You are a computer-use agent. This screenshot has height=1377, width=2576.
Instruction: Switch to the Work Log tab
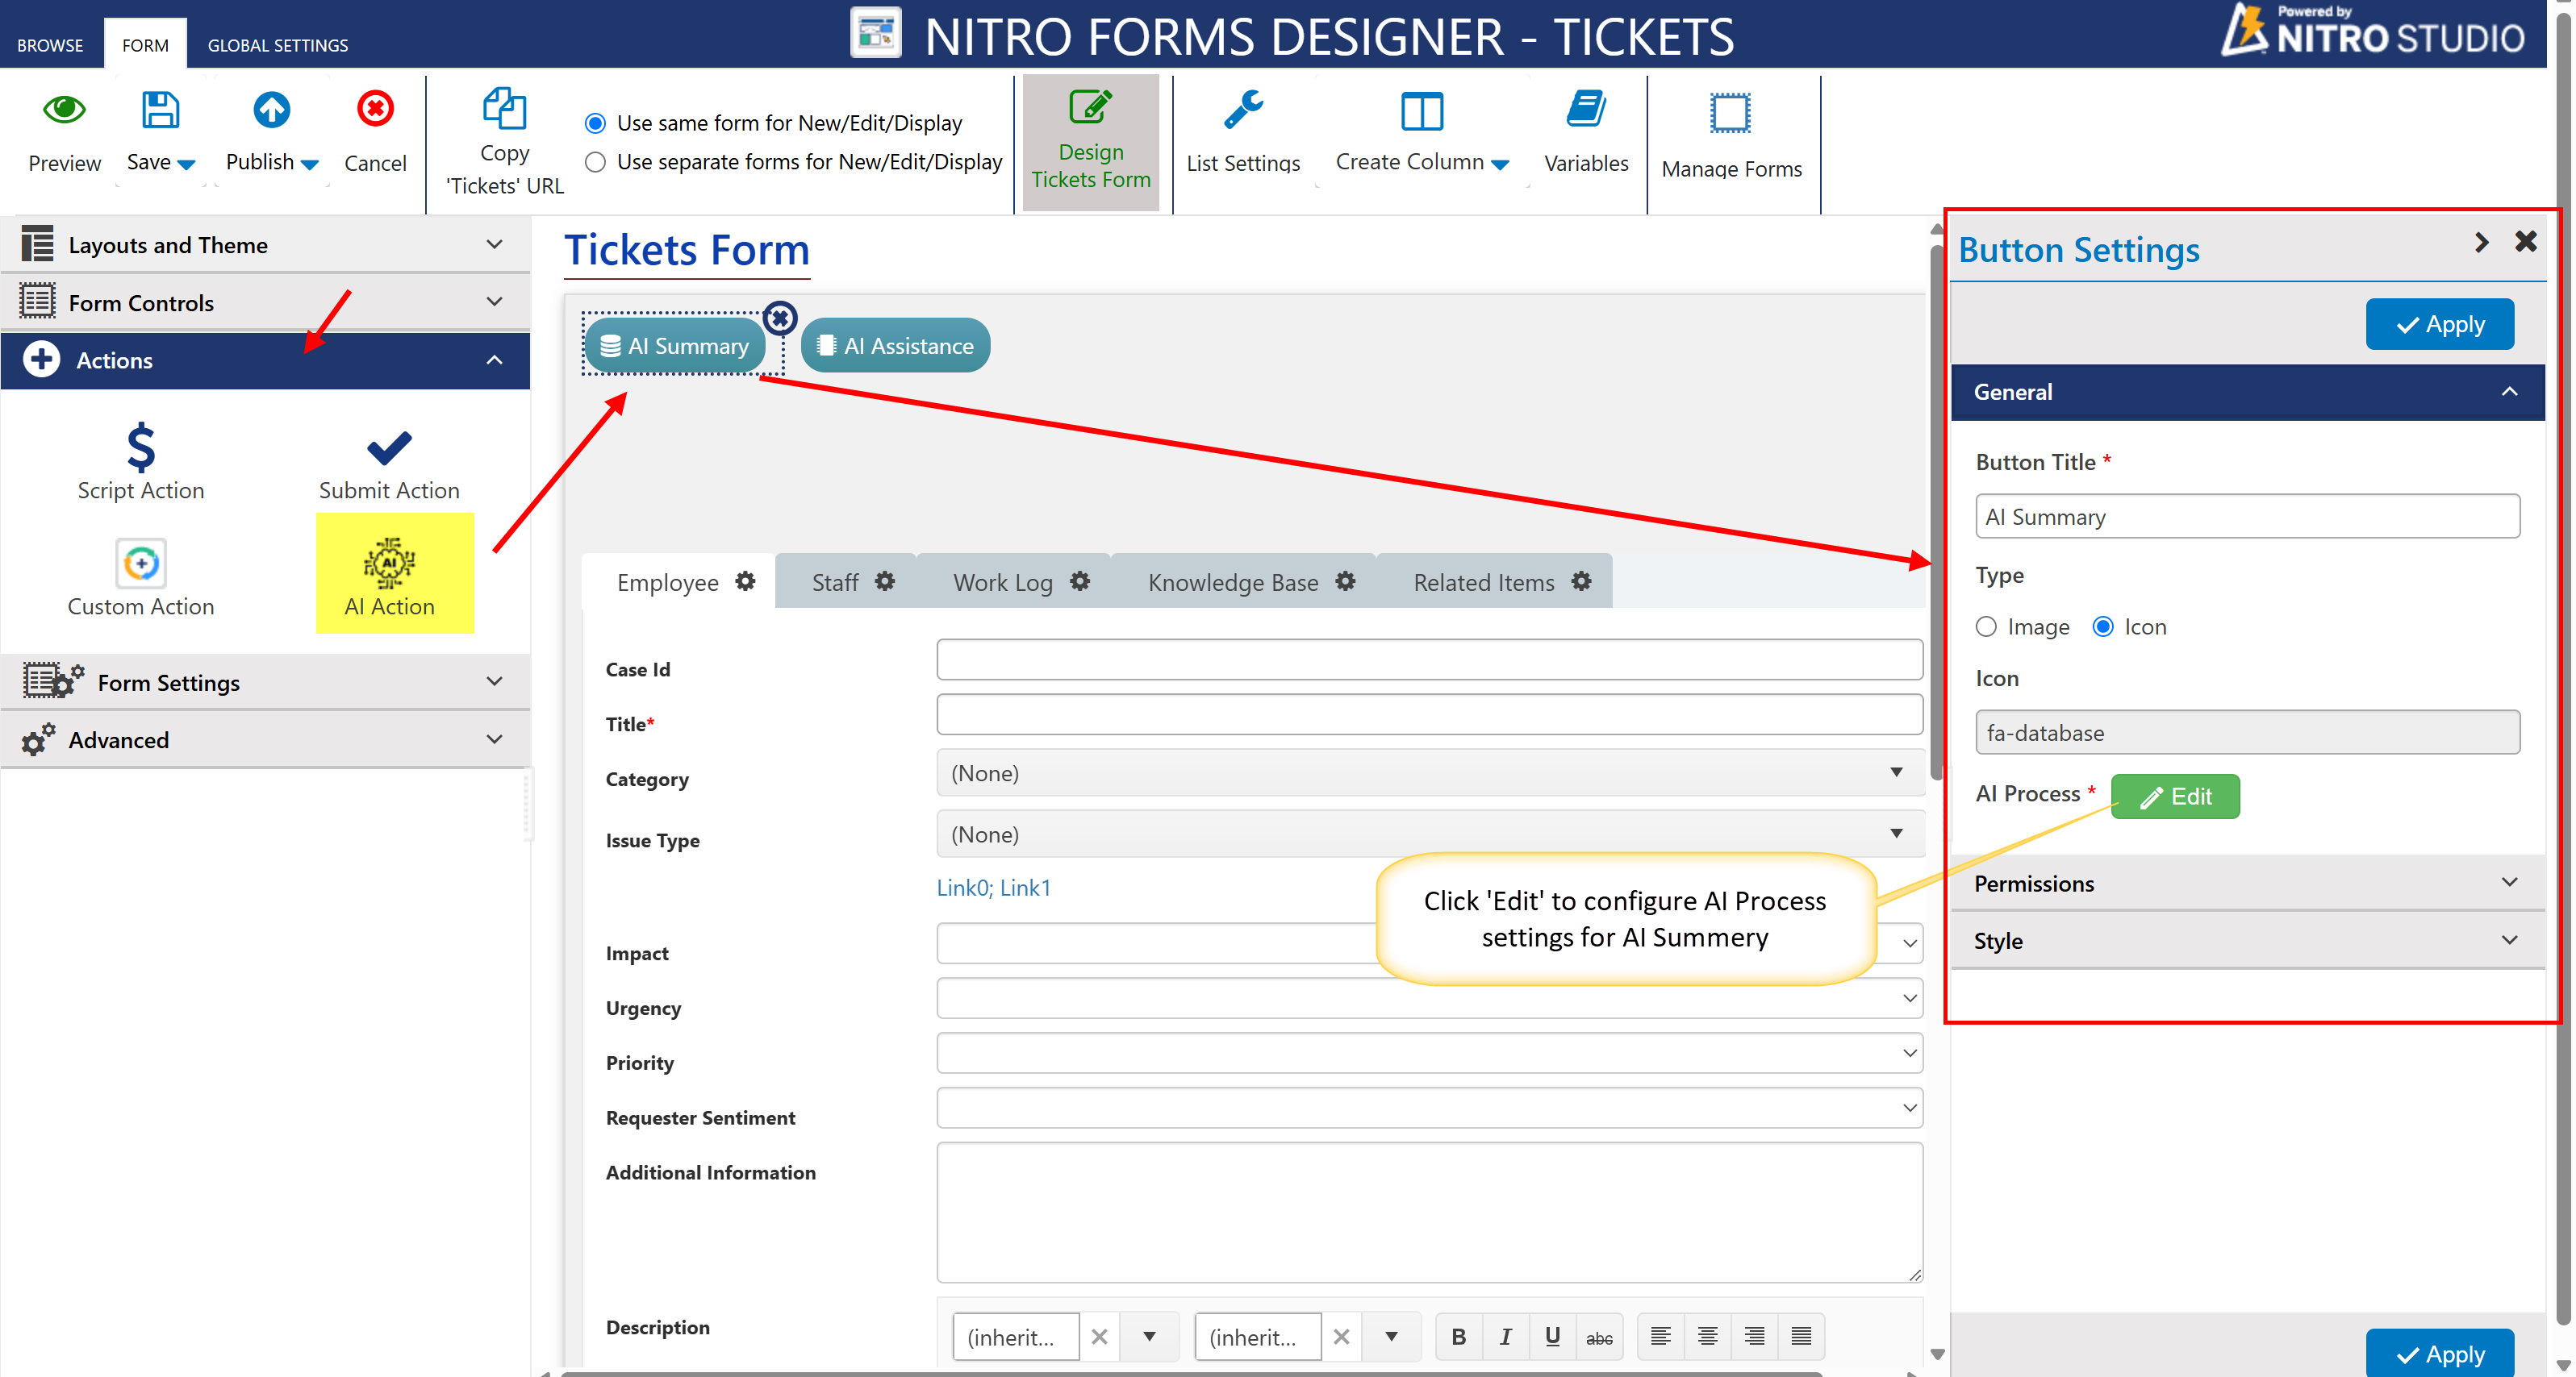pyautogui.click(x=1002, y=583)
